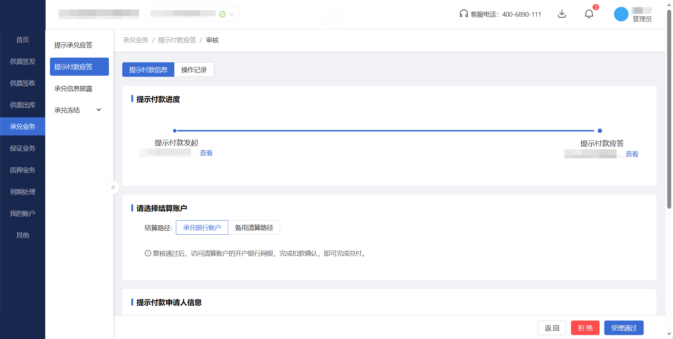The width and height of the screenshot is (673, 339).
Task: Collapse sidebar with double-chevron button
Action: point(113,187)
